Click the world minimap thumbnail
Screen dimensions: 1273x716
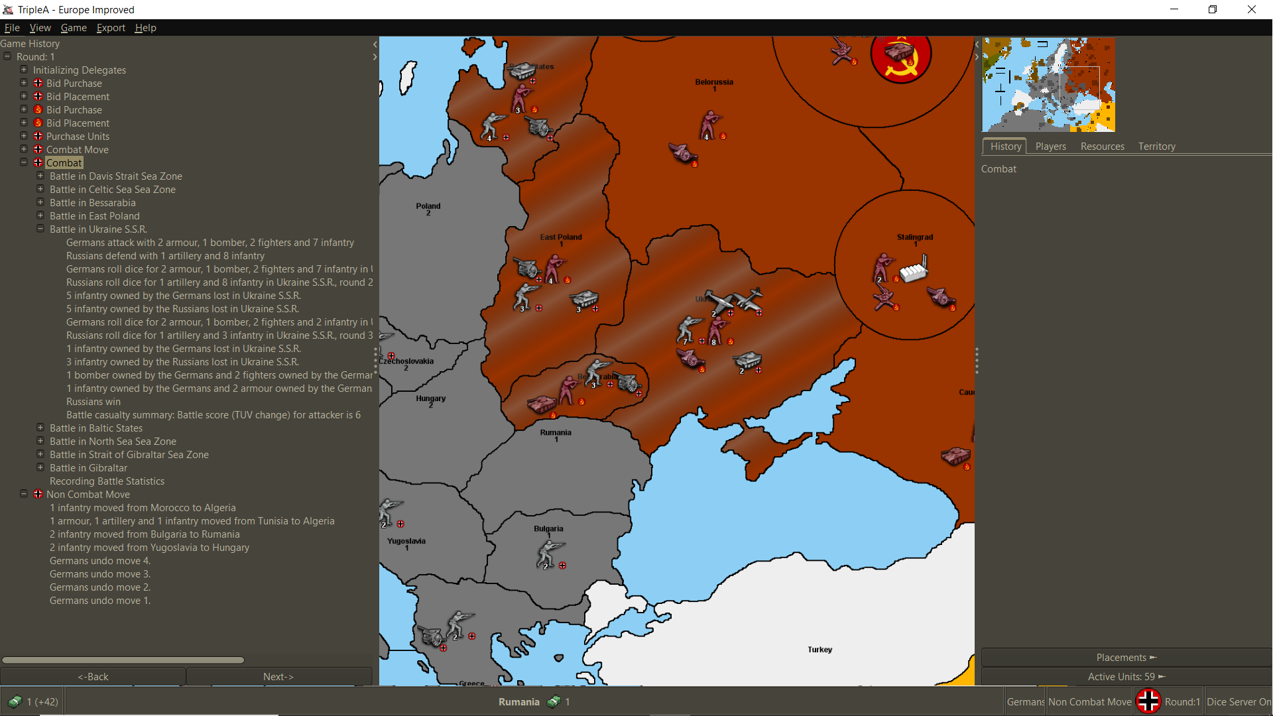tap(1048, 85)
